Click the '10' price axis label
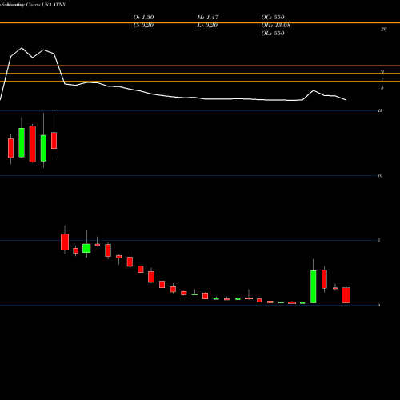Image resolution: width=400 pixels, height=400 pixels. pos(380,175)
